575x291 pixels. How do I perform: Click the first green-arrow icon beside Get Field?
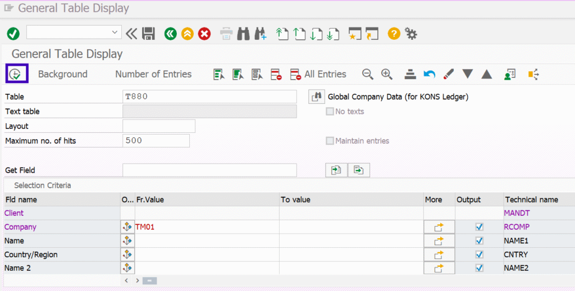coord(336,170)
